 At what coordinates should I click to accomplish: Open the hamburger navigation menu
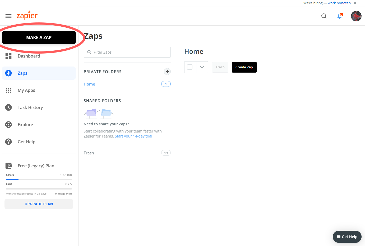[x=8, y=16]
